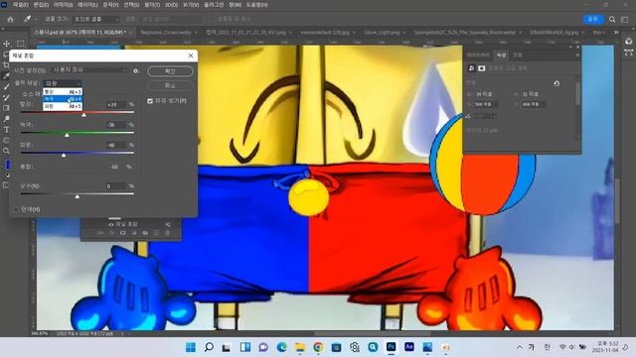The image size is (636, 357).
Task: Choose the Green (Alt+4) output channel option
Action: tap(63, 99)
